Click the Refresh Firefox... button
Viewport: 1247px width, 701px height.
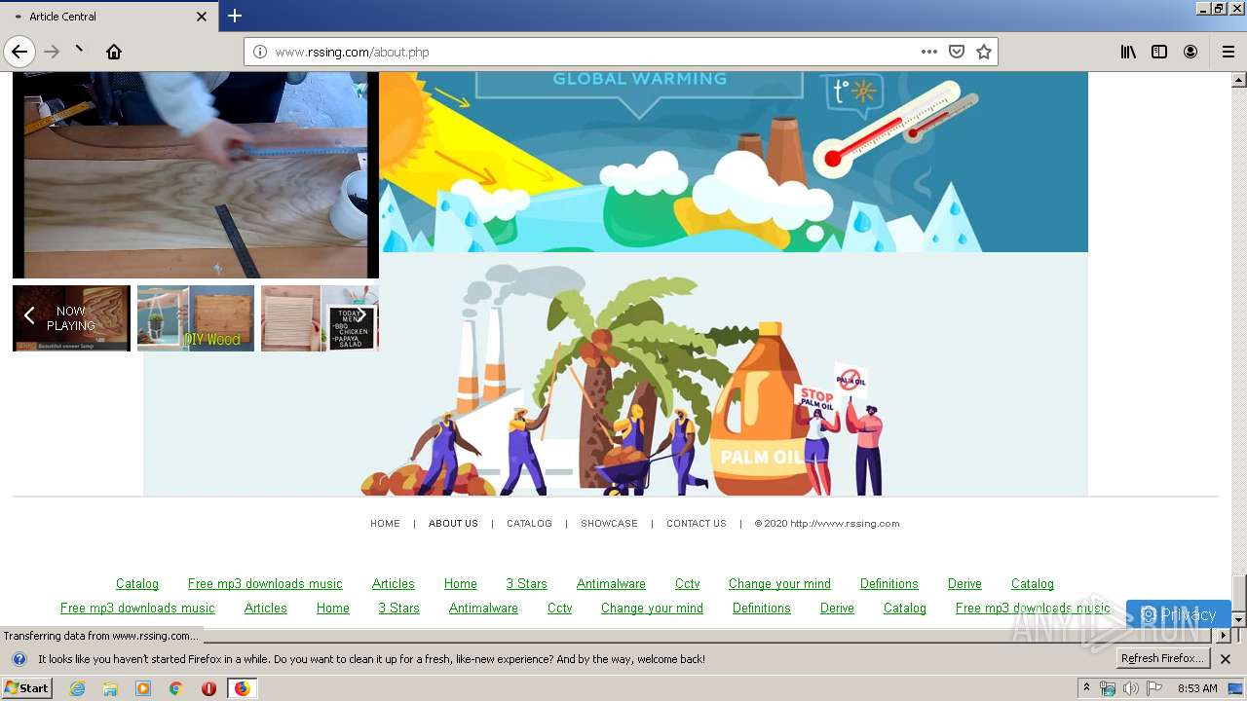point(1163,659)
